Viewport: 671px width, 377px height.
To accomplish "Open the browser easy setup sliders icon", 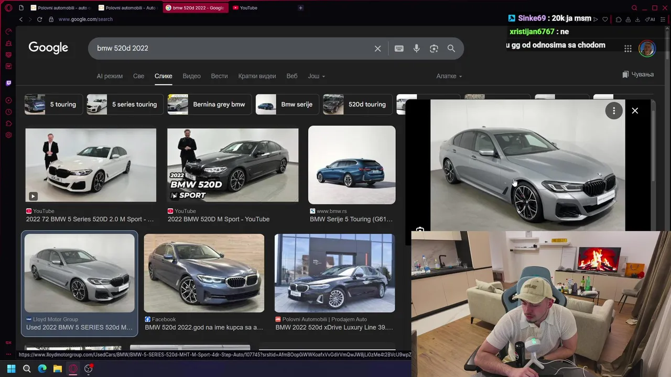I will point(664,19).
